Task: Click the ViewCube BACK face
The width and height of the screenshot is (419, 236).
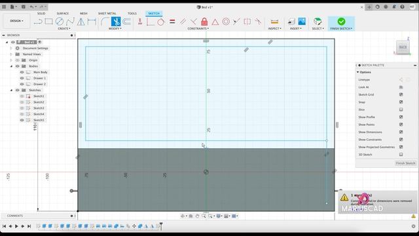Action: point(403,47)
